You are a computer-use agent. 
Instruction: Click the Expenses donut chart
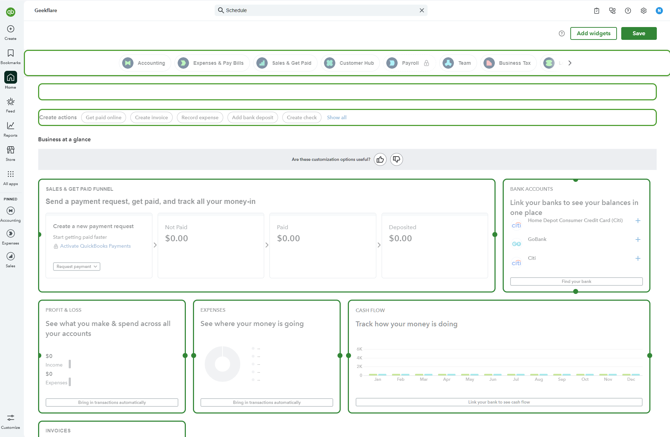(x=223, y=364)
